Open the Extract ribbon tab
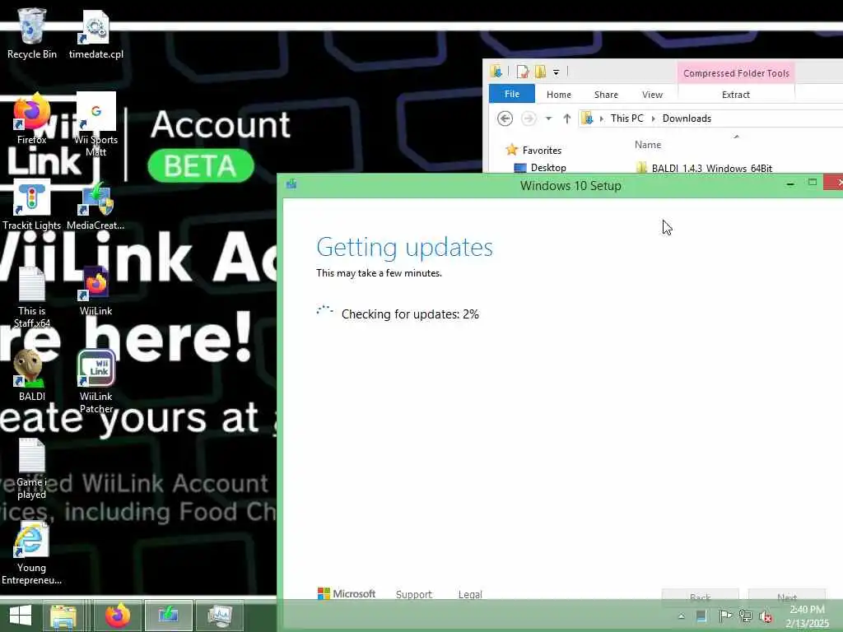This screenshot has width=843, height=632. point(735,95)
